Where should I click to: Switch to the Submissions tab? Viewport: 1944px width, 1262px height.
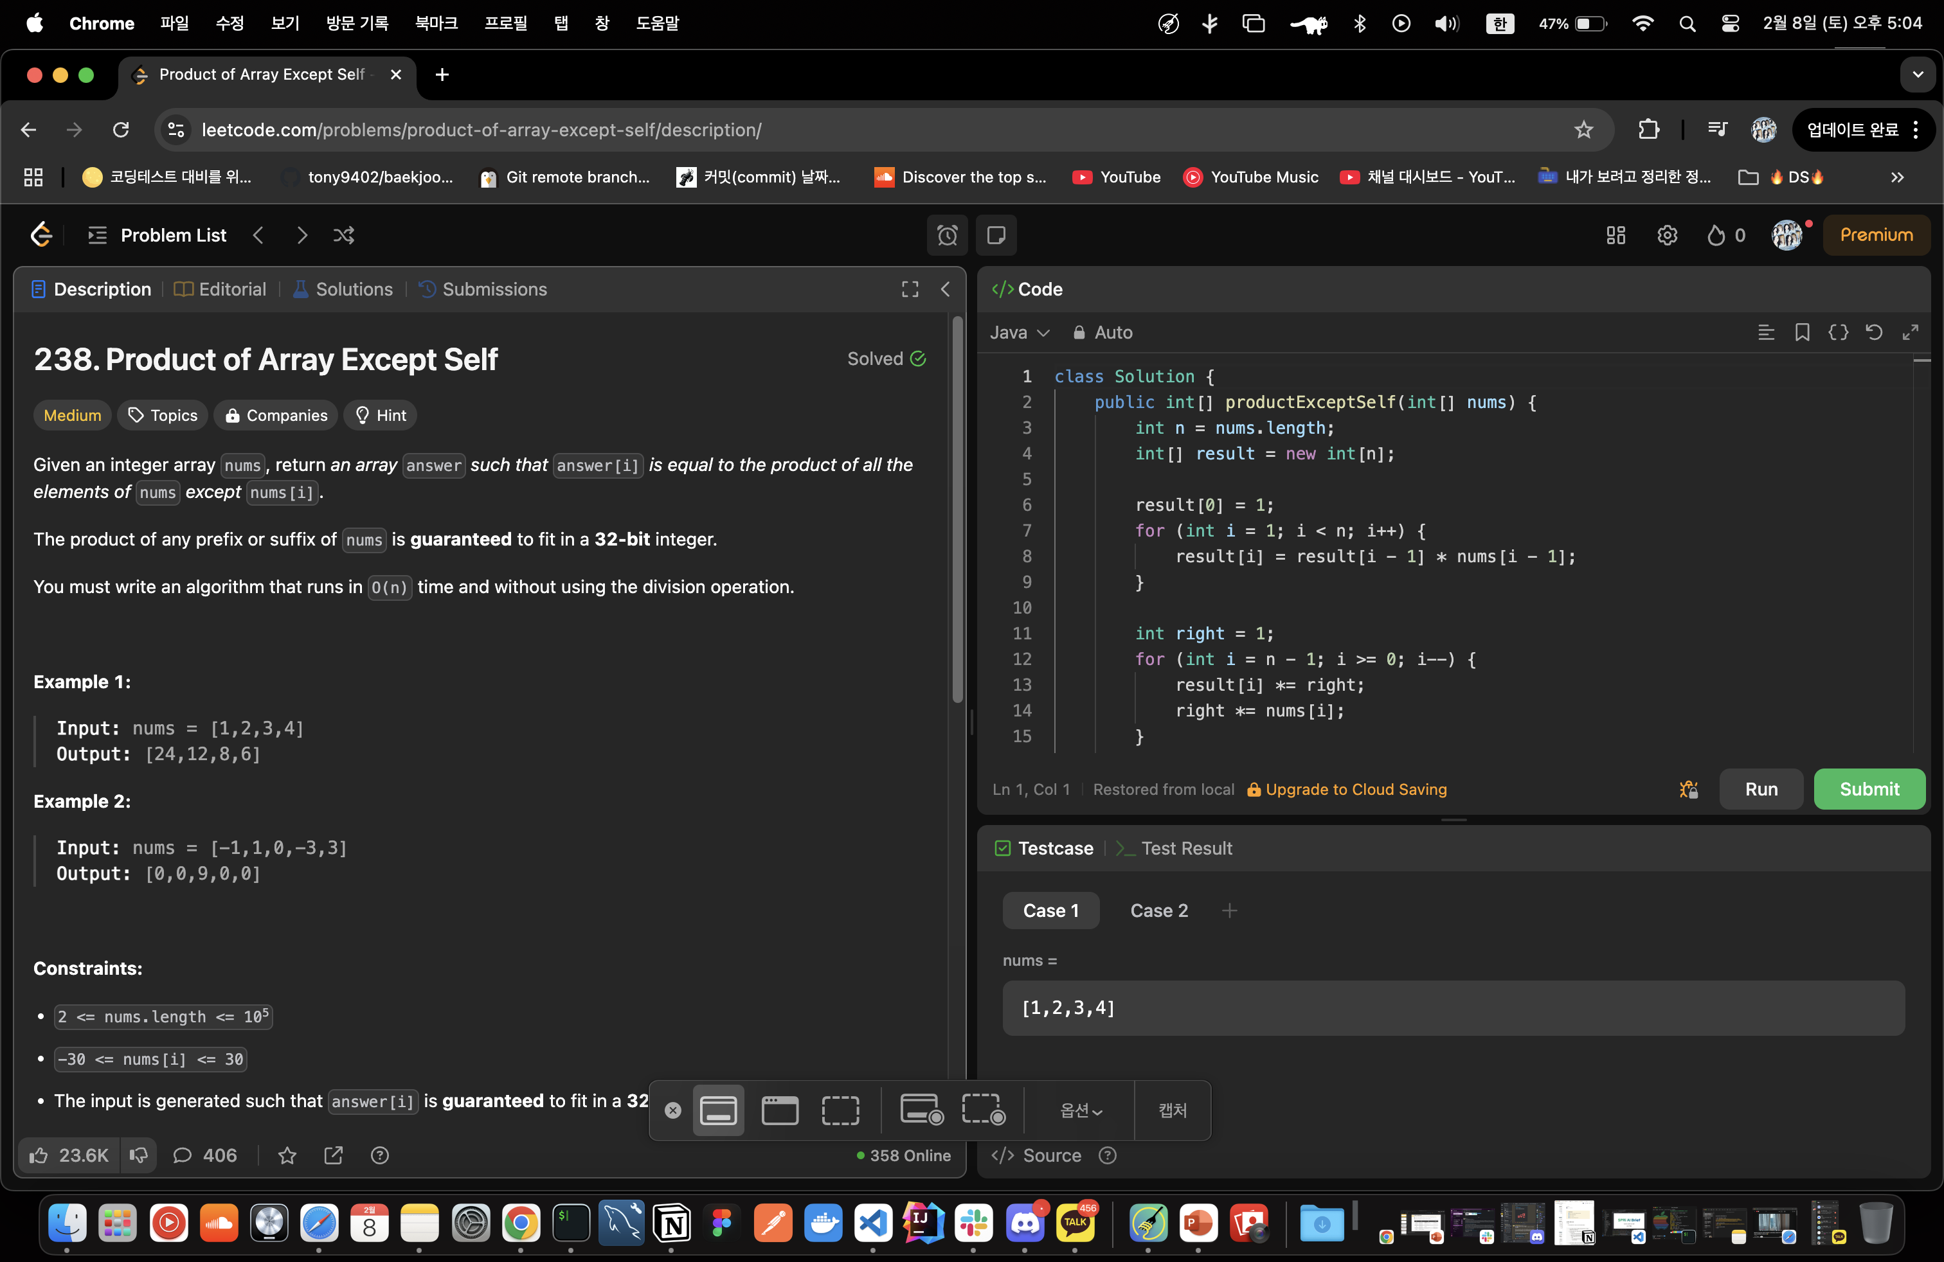[483, 289]
